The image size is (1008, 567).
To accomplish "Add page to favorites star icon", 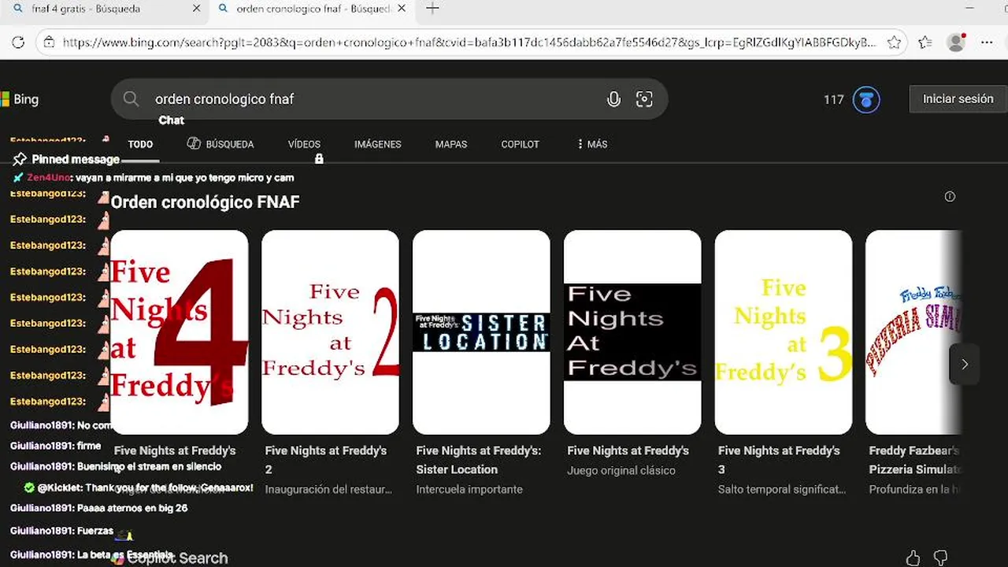I will [894, 43].
